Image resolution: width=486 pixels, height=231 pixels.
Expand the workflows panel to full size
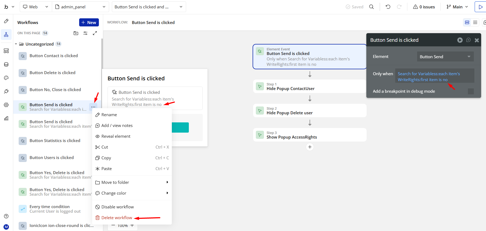95,33
